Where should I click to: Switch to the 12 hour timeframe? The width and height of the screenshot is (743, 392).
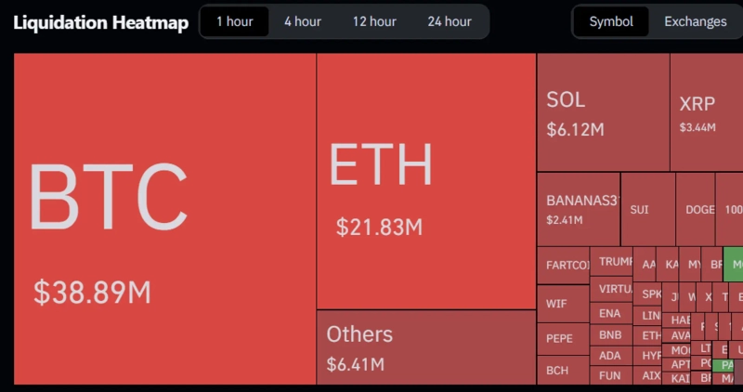click(374, 21)
